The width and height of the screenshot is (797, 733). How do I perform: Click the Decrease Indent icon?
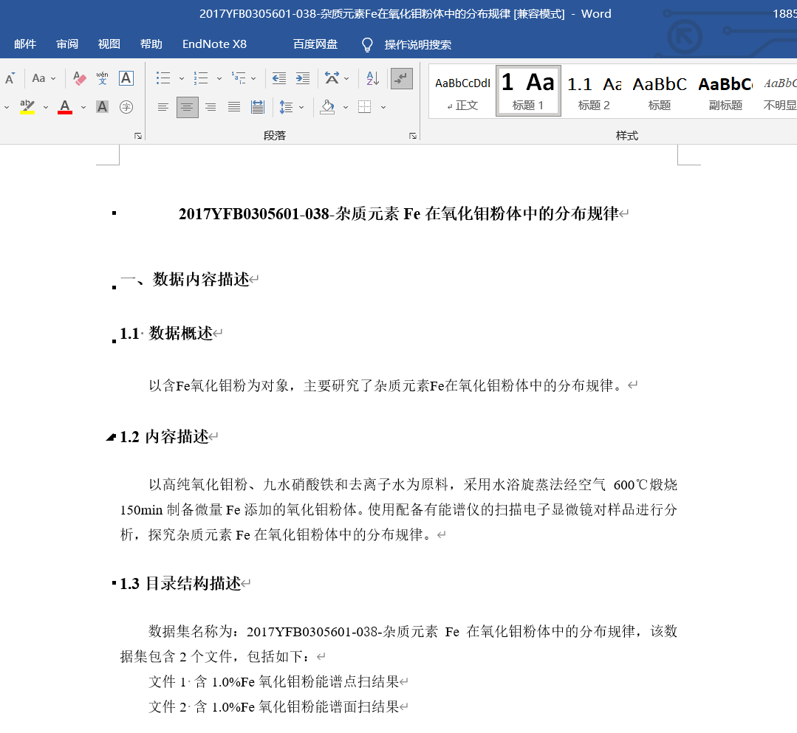(x=279, y=78)
